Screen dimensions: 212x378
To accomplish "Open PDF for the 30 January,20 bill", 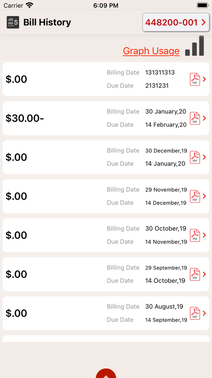I will [195, 118].
